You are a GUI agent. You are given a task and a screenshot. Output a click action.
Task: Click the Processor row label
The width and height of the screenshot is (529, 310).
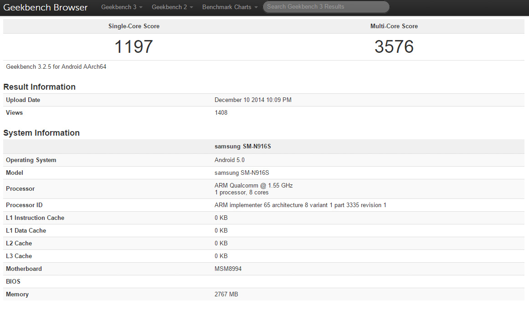(x=20, y=189)
